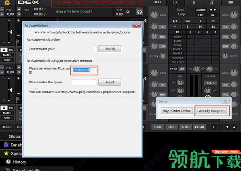Toggle MID kill on upper-left mixer channel
The image size is (241, 171).
tap(162, 37)
